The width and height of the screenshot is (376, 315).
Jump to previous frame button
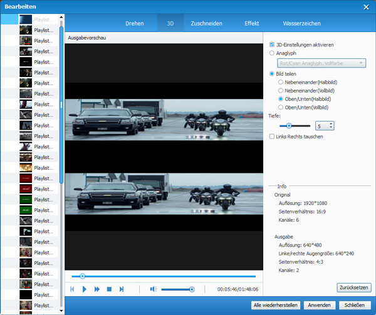(72, 289)
